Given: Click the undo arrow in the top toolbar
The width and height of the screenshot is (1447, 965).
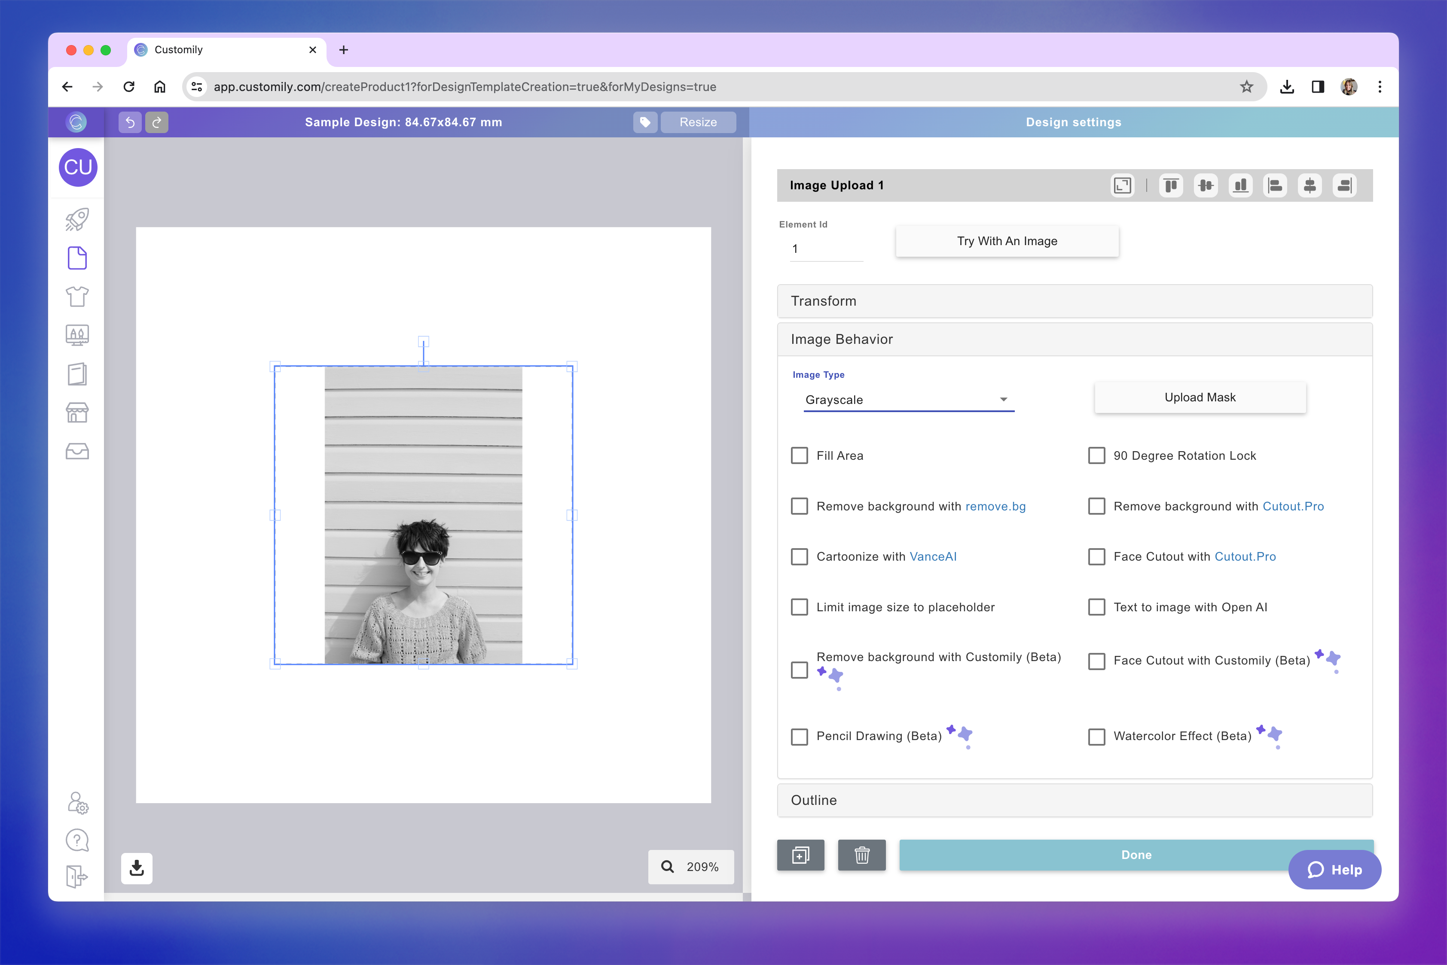Looking at the screenshot, I should click(x=129, y=122).
